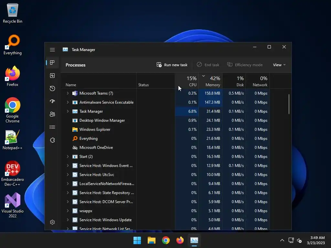
Task: Click the Processes page heading
Action: [x=76, y=65]
